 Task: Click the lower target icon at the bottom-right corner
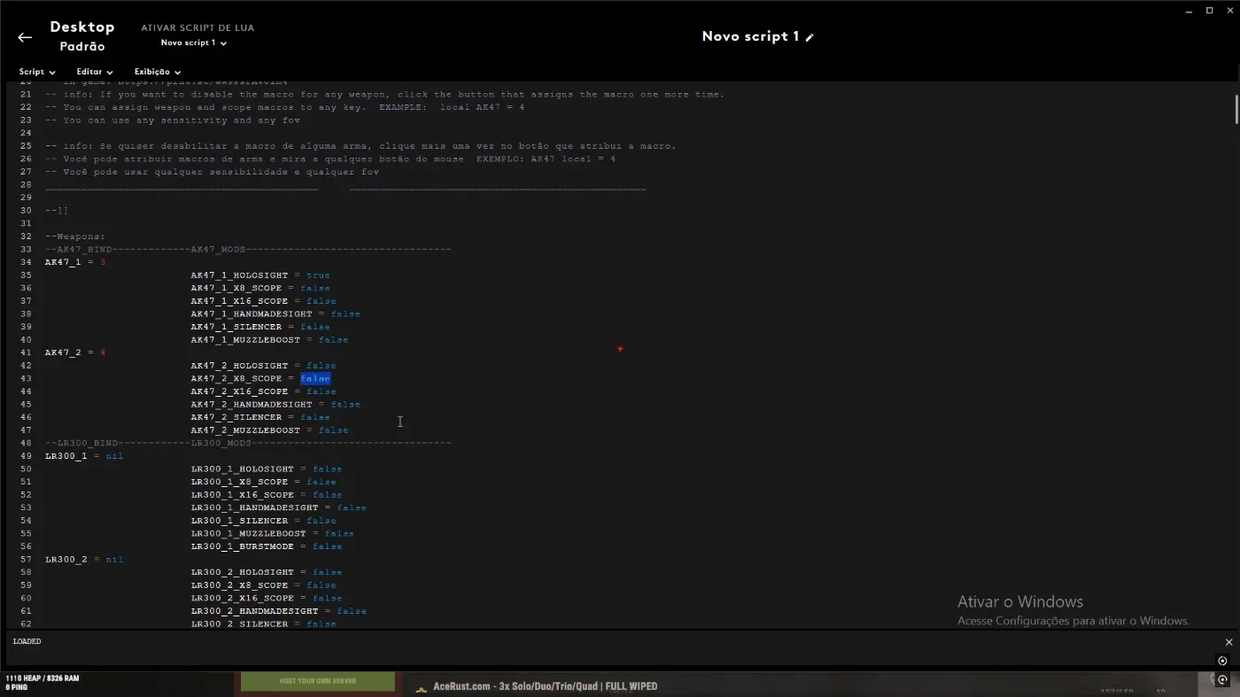coord(1223,680)
